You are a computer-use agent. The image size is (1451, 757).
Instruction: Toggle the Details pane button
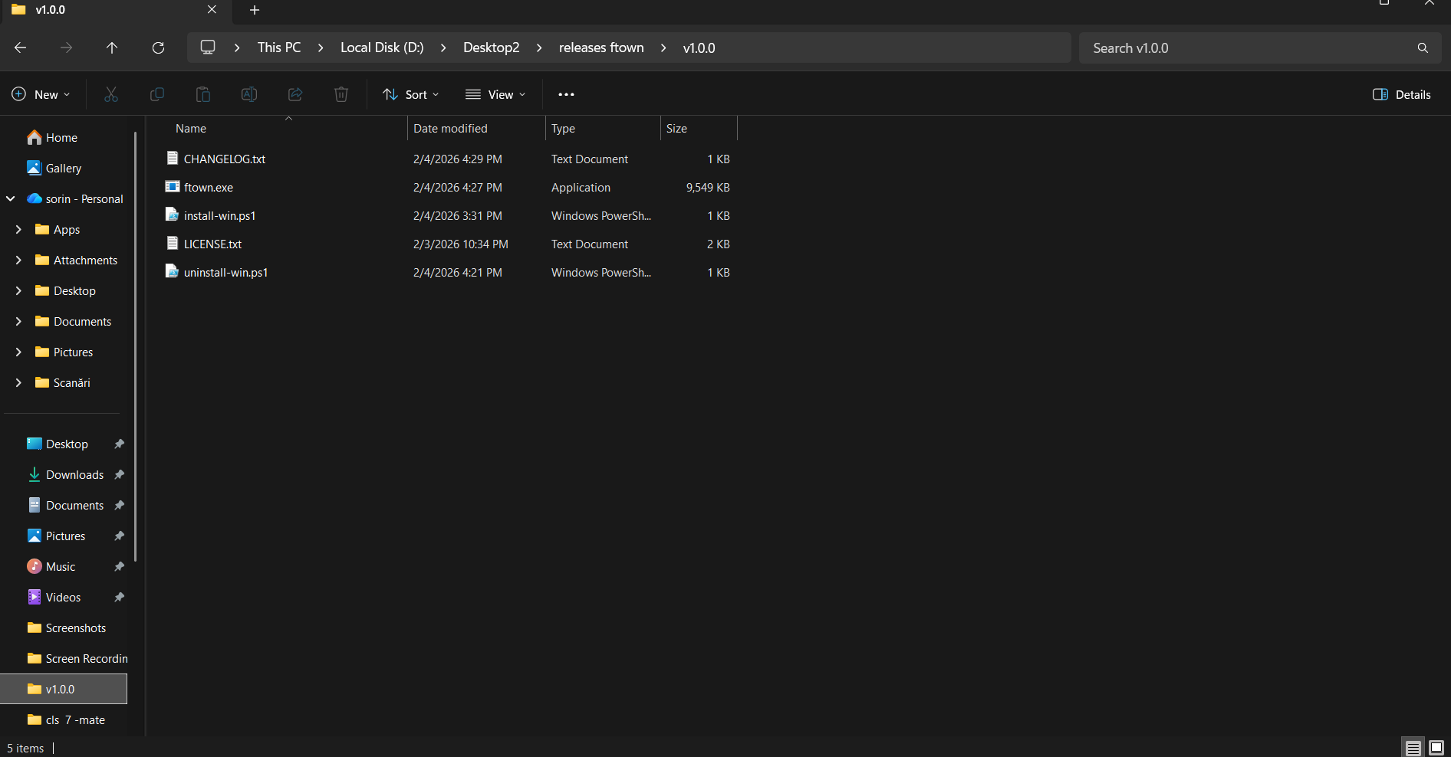click(x=1401, y=94)
